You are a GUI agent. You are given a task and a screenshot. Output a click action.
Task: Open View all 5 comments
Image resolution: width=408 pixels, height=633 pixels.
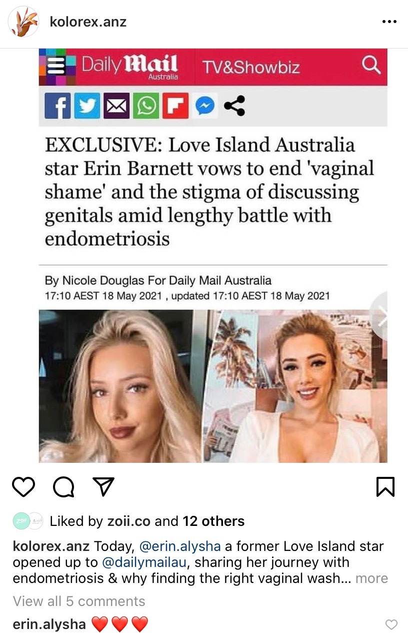tap(79, 601)
